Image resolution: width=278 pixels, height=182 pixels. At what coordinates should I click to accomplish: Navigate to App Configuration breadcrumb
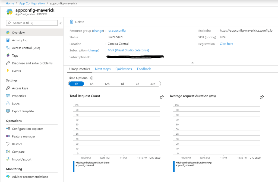click(x=32, y=3)
